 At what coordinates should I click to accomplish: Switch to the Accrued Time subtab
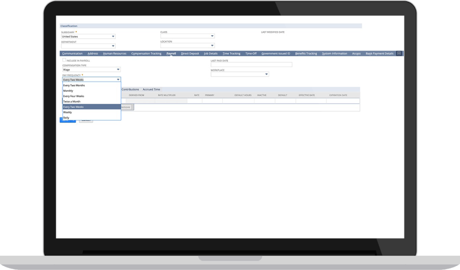pos(151,89)
